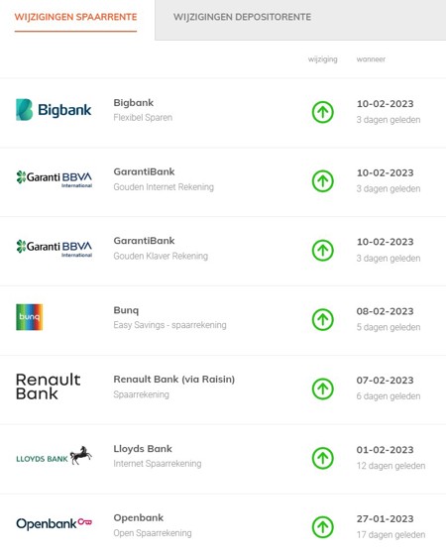Select the Wijzigingen Spaarrente tab
This screenshot has height=553, width=446.
coord(75,17)
